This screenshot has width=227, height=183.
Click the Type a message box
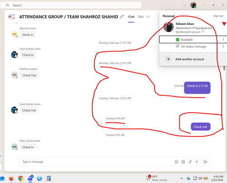97,162
